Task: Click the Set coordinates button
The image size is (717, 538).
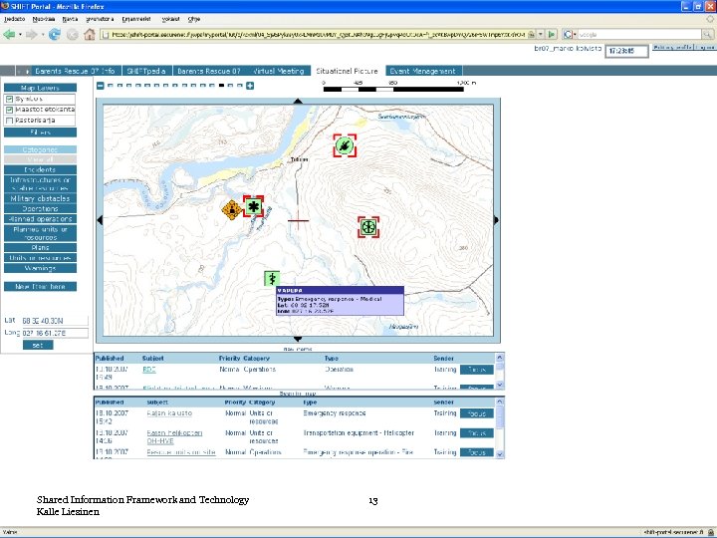Action: pyautogui.click(x=38, y=345)
